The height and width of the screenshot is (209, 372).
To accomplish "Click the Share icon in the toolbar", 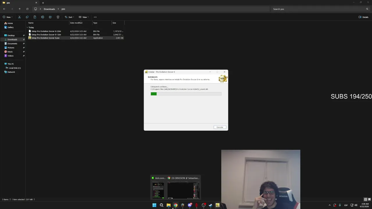I will [x=50, y=17].
